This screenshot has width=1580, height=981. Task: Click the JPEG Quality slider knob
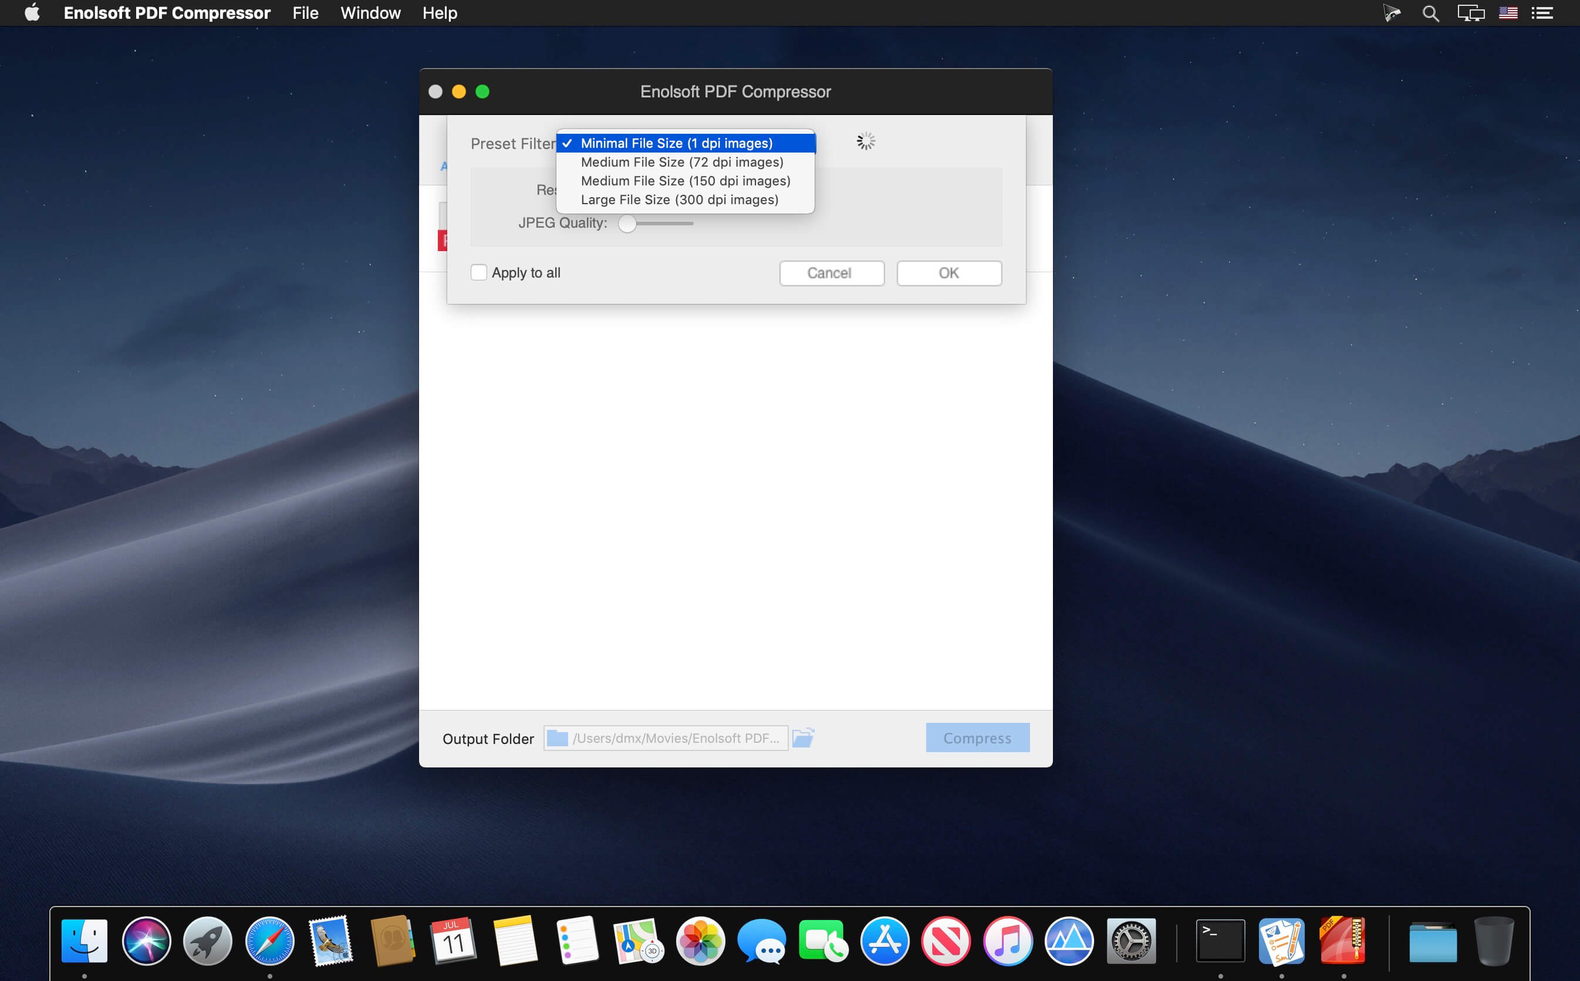(x=627, y=224)
